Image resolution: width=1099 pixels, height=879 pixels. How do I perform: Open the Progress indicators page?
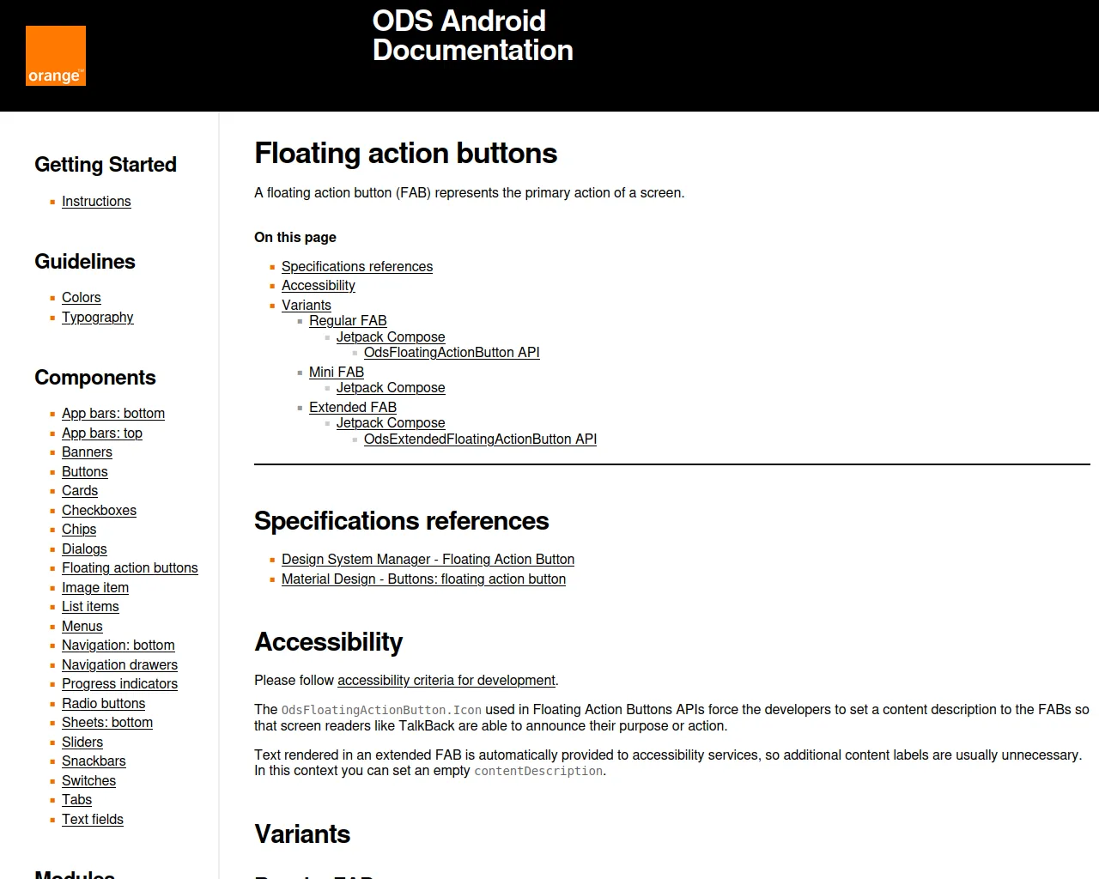coord(119,684)
